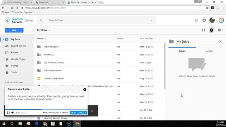Click the Chrome address bar URL

pyautogui.click(x=45, y=8)
